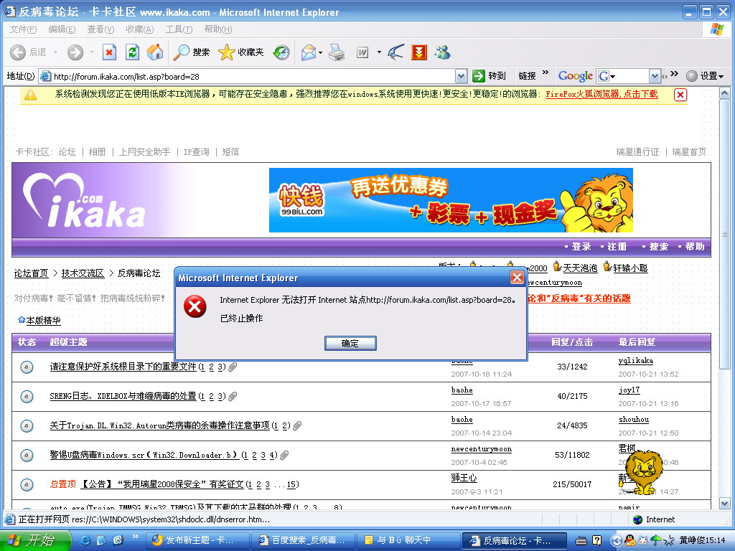Click the vertical scrollbar down arrow
This screenshot has width=735, height=551.
(x=724, y=504)
